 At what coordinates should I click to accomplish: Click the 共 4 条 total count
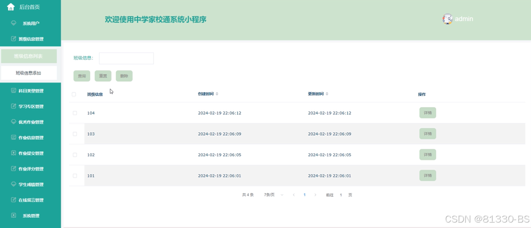point(248,195)
